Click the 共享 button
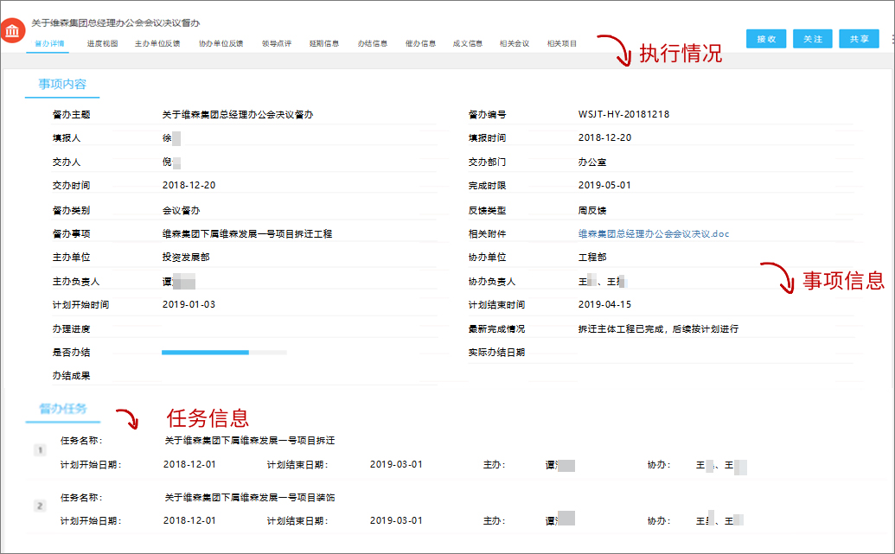Screen dimensions: 895x554 coord(859,39)
